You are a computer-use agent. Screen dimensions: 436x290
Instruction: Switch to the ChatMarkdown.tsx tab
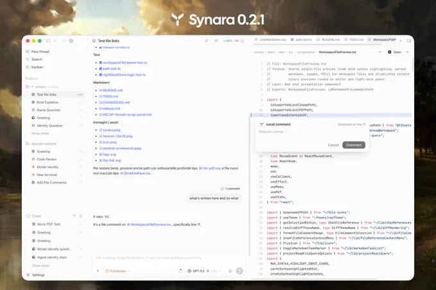271,40
